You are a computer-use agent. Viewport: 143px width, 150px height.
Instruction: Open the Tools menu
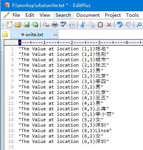tap(132, 15)
